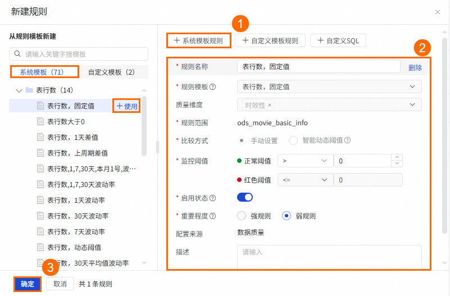Image resolution: width=450 pixels, height=296 pixels.
Task: Click the document icon of 表行数，动态阈值
Action: point(40,247)
